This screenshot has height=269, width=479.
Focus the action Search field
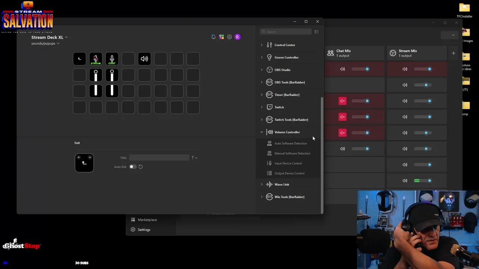point(286,32)
